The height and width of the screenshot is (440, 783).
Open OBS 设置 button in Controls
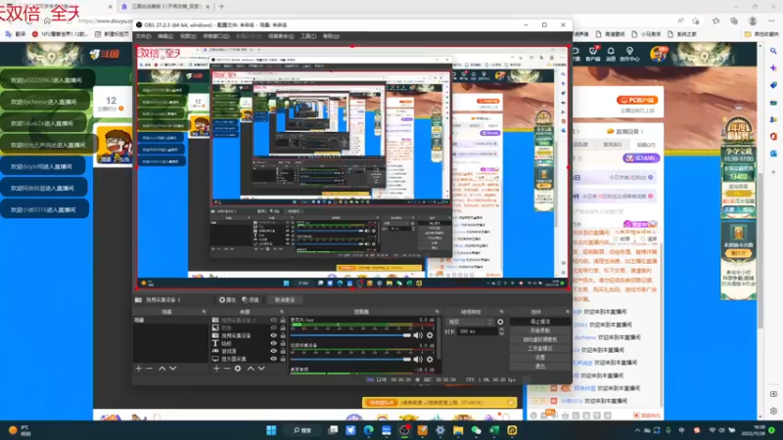point(540,357)
